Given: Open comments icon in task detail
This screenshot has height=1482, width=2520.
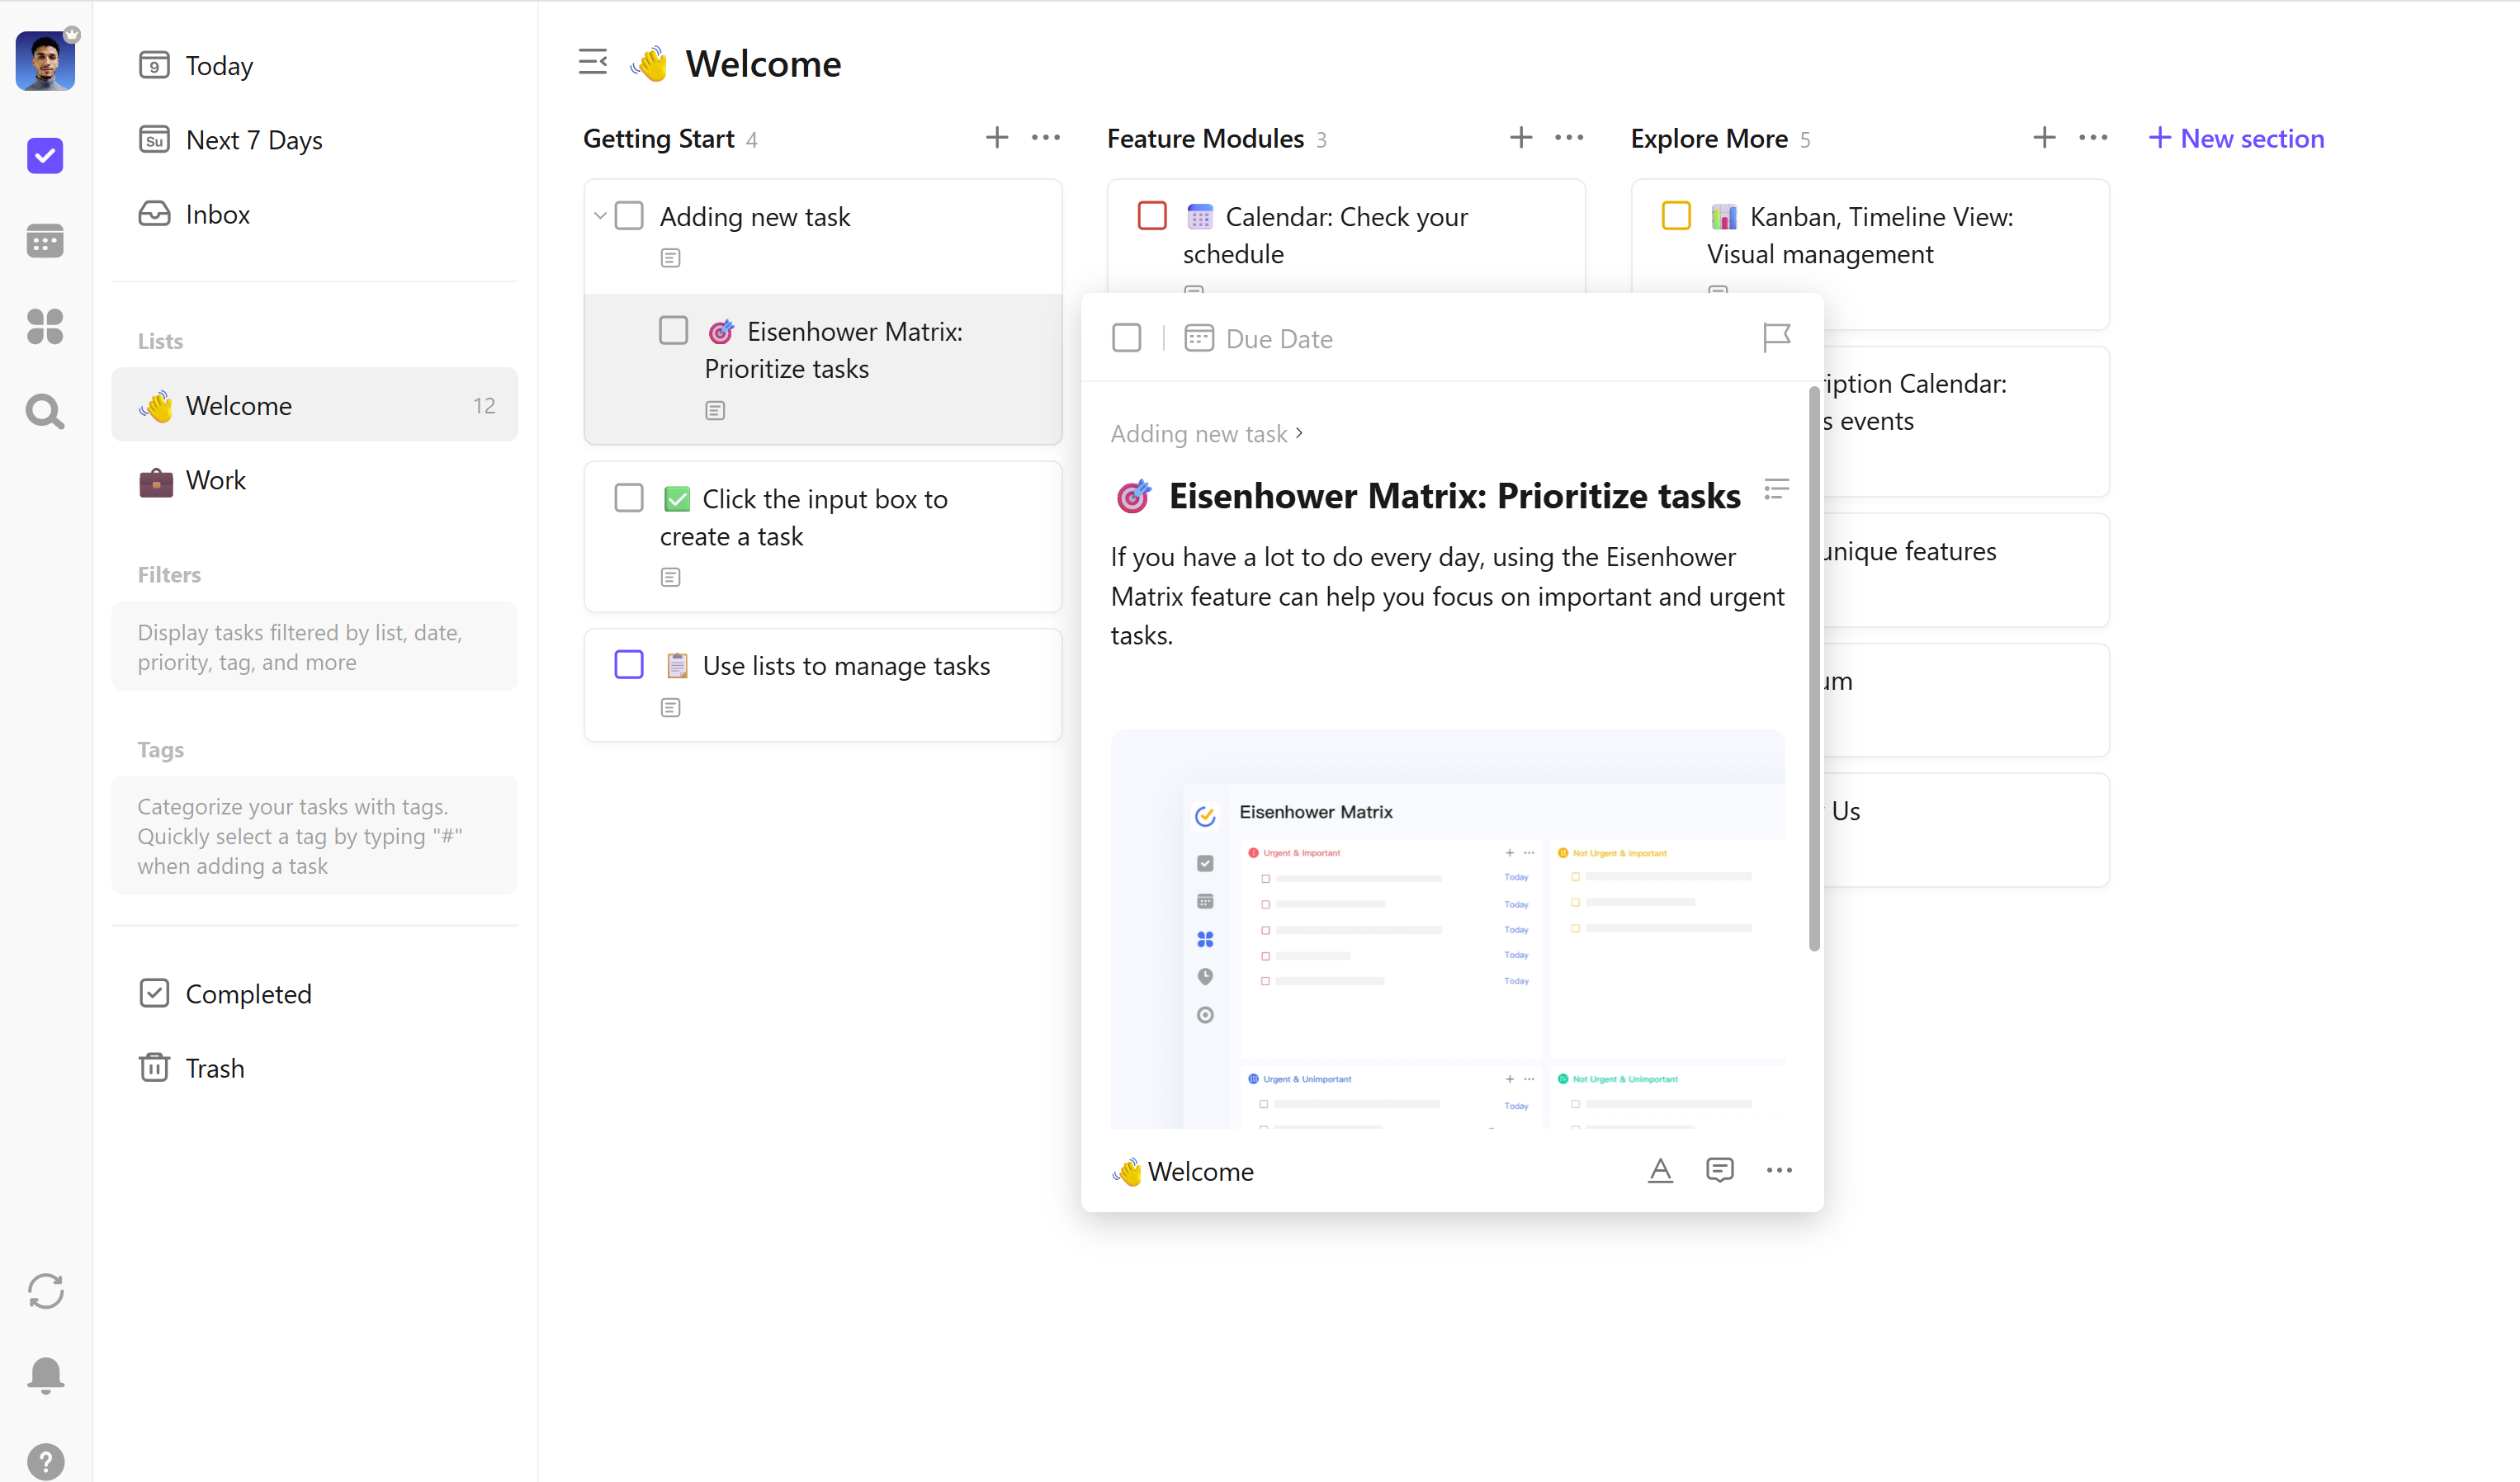Looking at the screenshot, I should [1719, 1170].
